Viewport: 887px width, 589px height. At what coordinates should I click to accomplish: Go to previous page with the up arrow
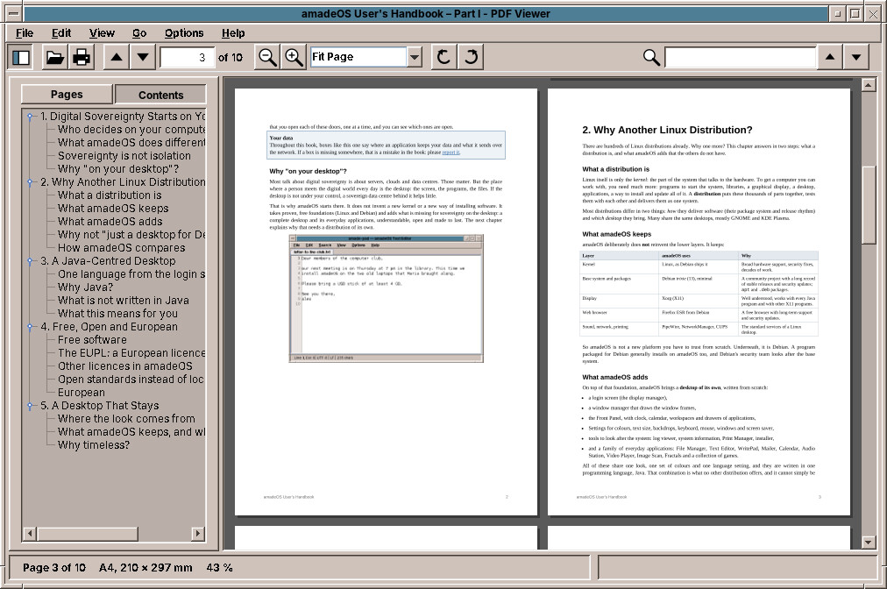117,57
